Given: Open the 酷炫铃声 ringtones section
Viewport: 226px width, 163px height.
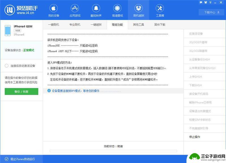Looking at the screenshot, I should [x=96, y=10].
